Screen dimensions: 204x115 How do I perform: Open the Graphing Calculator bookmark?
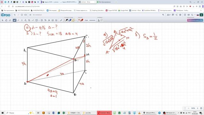97,11
